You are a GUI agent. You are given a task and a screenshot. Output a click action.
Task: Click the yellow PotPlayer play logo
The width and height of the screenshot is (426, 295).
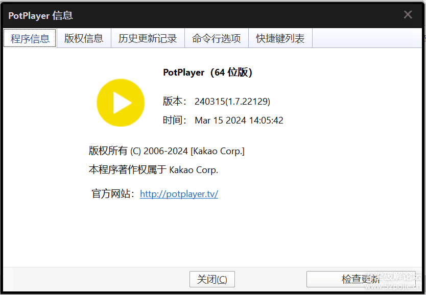pos(121,103)
